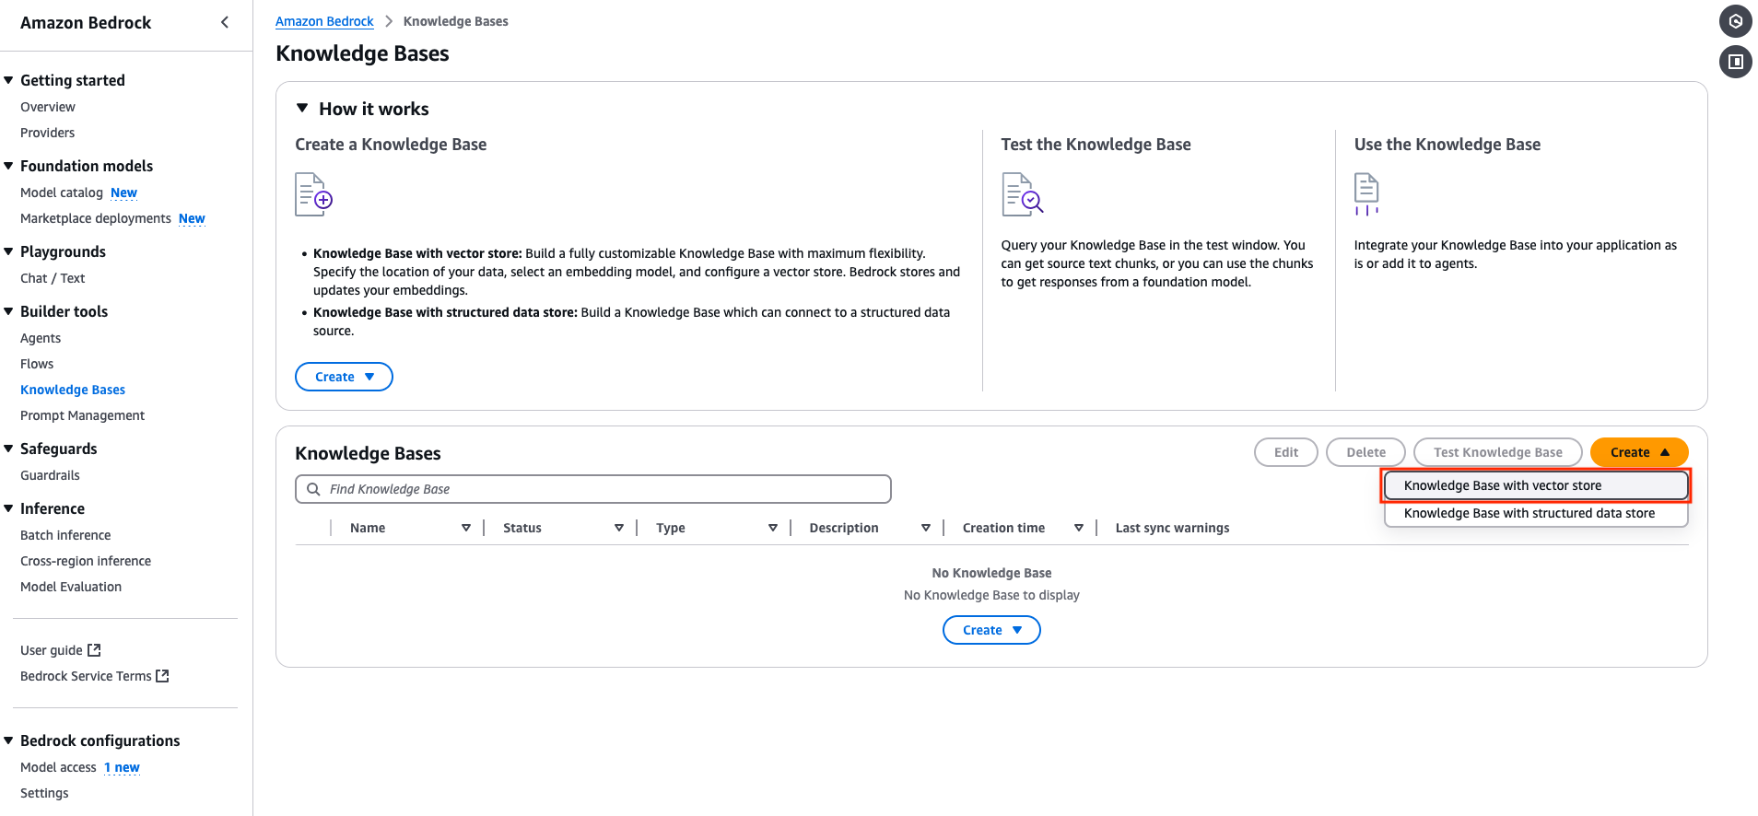Click the Amazon Bedrock breadcrumb link
The height and width of the screenshot is (816, 1758).
tap(324, 21)
